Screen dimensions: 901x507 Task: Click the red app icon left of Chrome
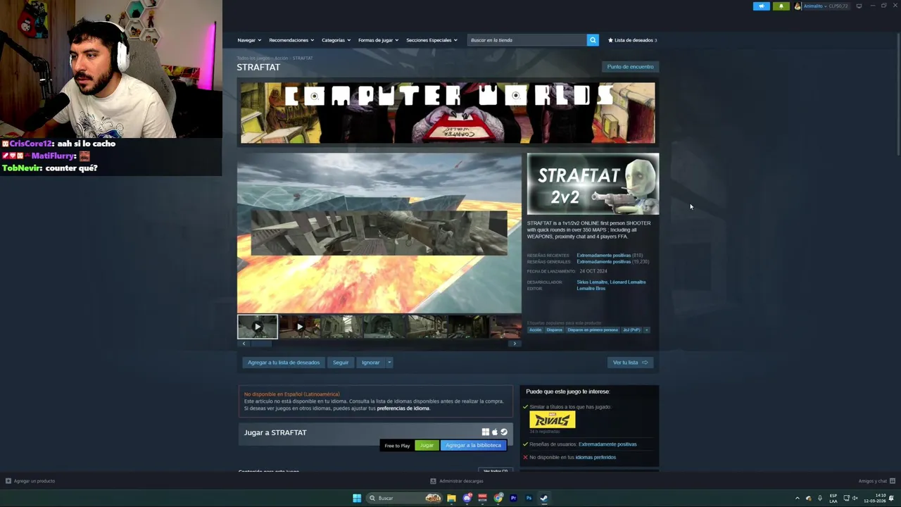point(483,498)
